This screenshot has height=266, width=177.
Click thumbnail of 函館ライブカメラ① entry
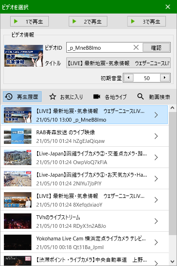click(x=18, y=179)
